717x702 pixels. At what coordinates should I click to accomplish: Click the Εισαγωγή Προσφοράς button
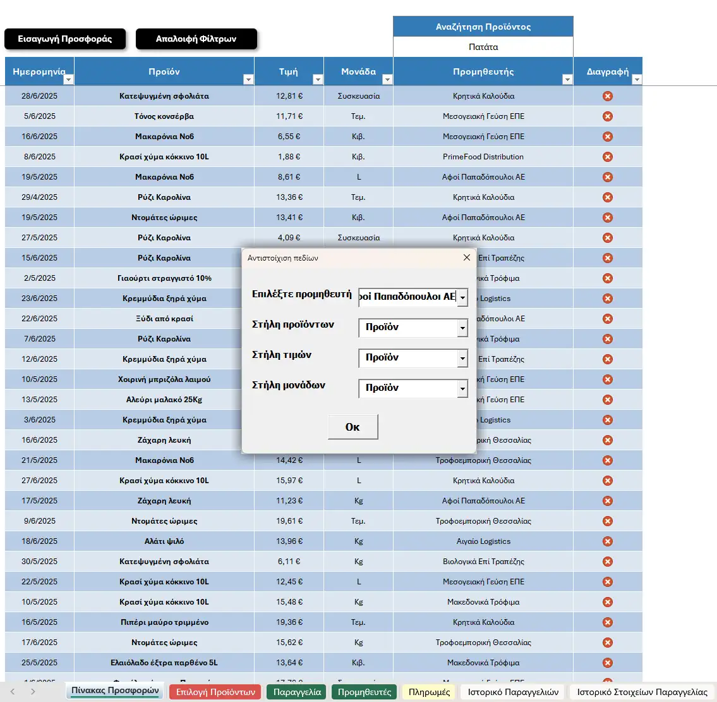pos(65,39)
